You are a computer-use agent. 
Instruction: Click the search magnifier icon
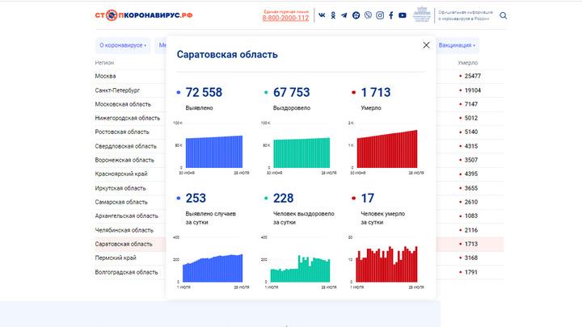coord(504,15)
